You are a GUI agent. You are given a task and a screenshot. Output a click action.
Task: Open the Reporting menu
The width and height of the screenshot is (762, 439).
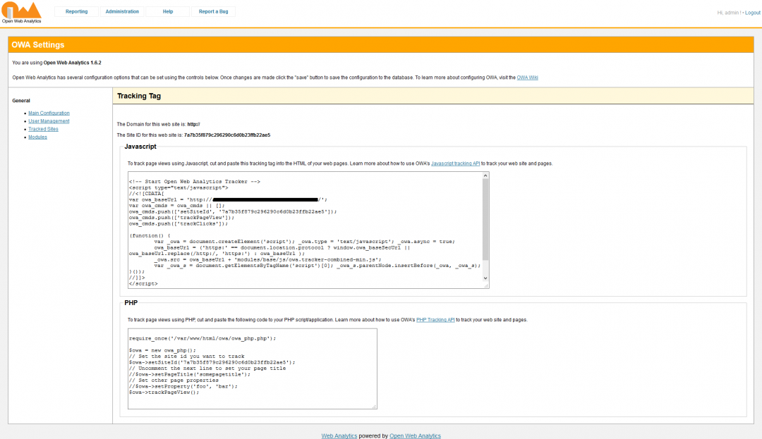(x=76, y=11)
